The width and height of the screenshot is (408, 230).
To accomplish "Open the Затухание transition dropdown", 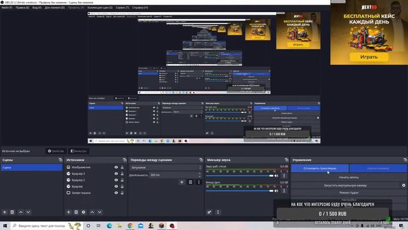I will [x=166, y=167].
